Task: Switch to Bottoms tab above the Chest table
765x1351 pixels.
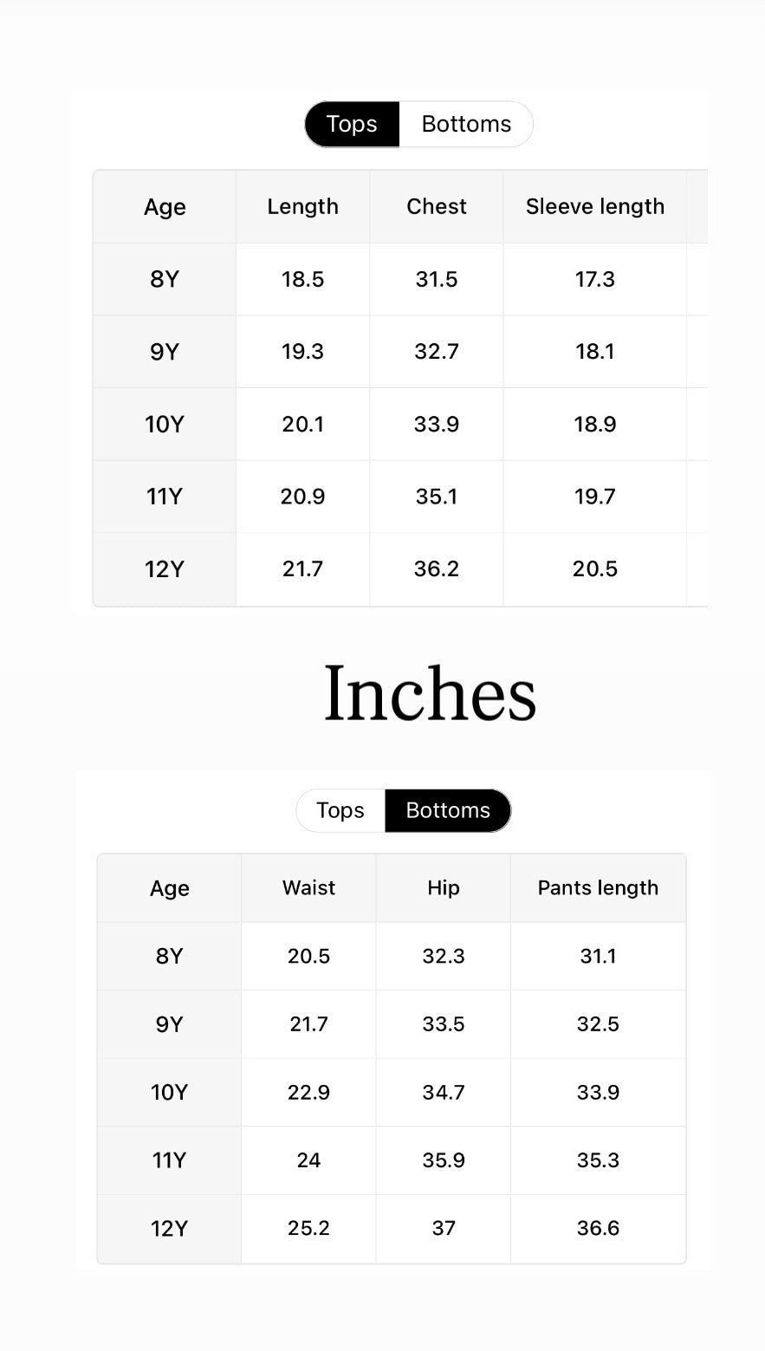Action: coord(466,124)
